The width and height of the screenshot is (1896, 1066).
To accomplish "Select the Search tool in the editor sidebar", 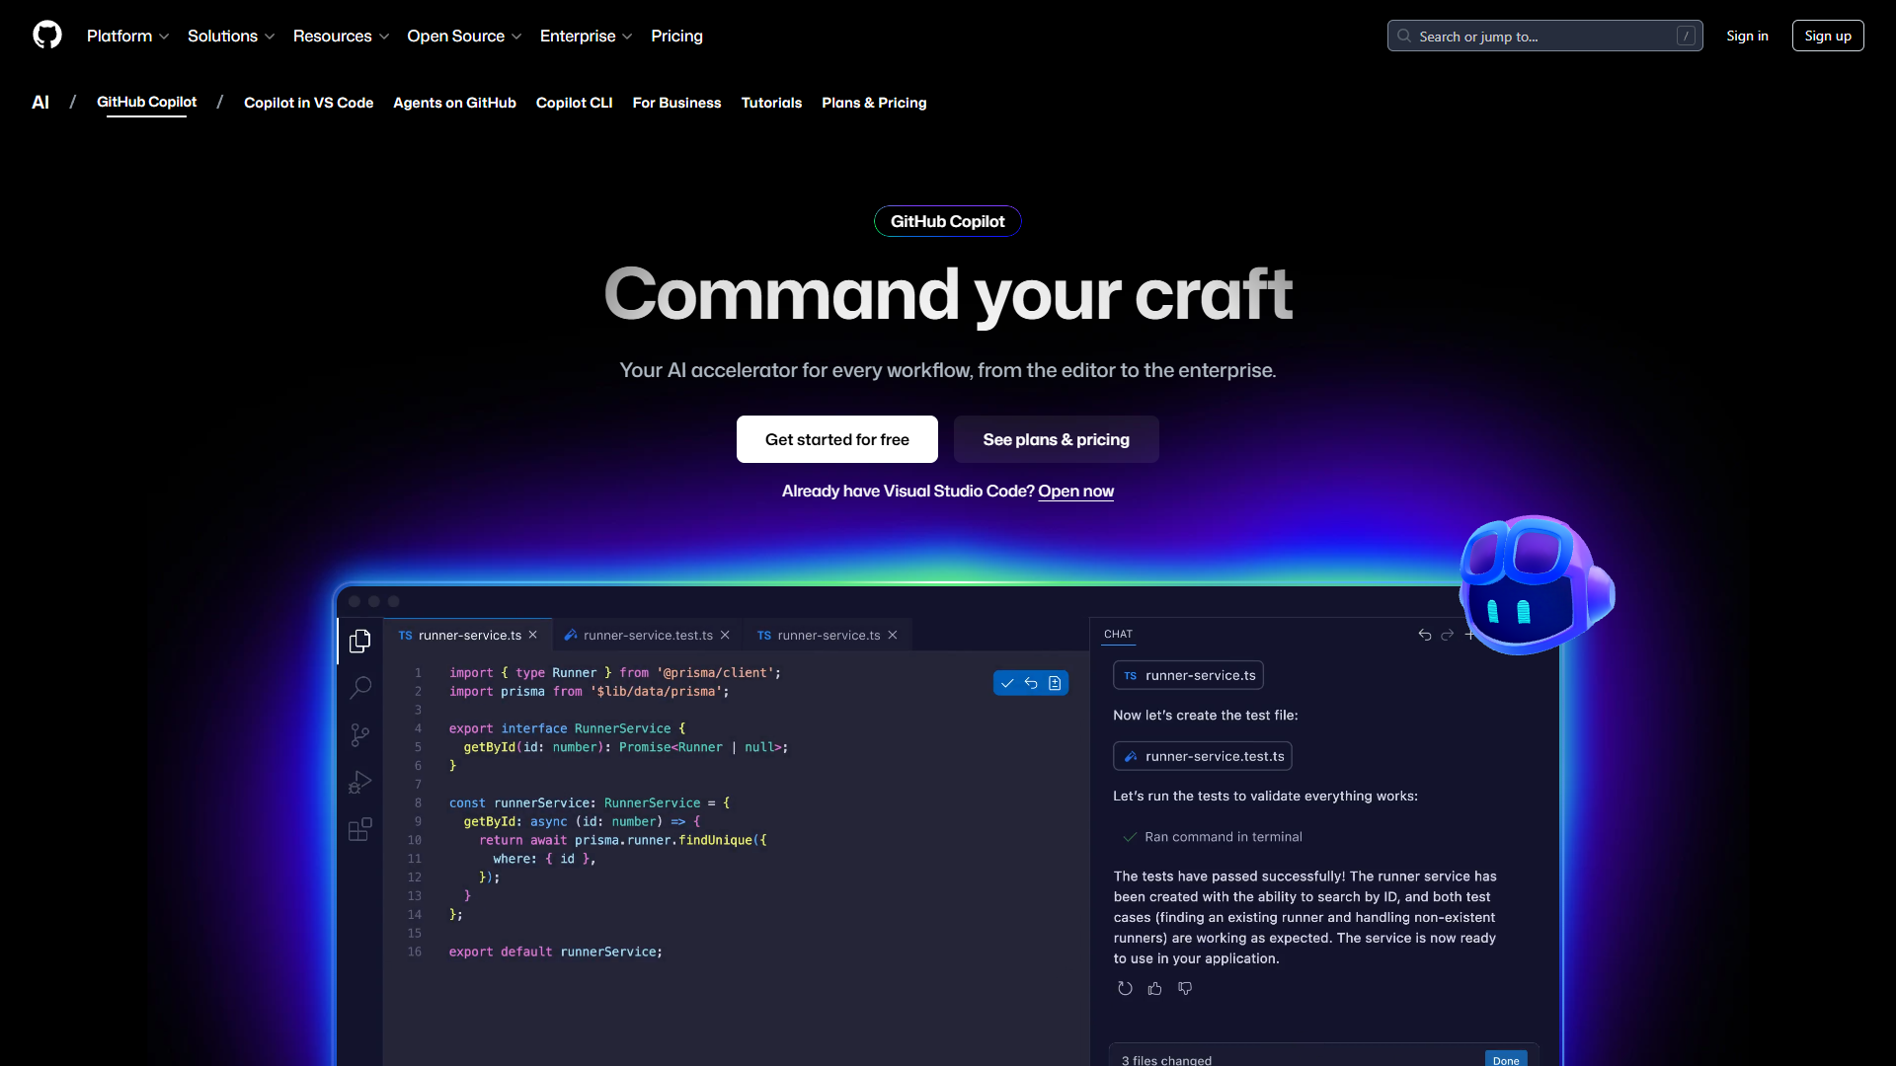I will click(x=359, y=688).
